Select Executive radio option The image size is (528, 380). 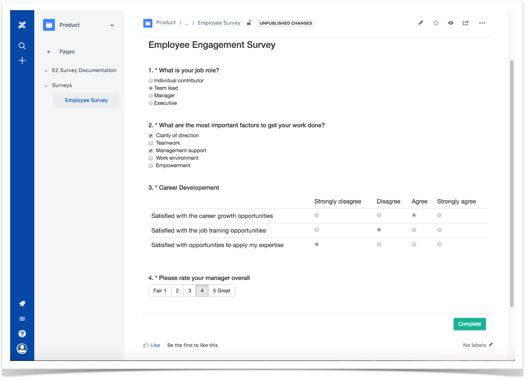click(x=151, y=103)
